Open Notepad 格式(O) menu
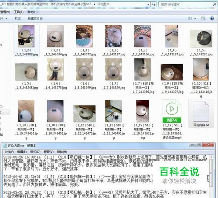 click(x=35, y=152)
